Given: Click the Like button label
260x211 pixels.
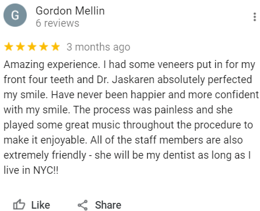Looking at the screenshot, I should [41, 205].
